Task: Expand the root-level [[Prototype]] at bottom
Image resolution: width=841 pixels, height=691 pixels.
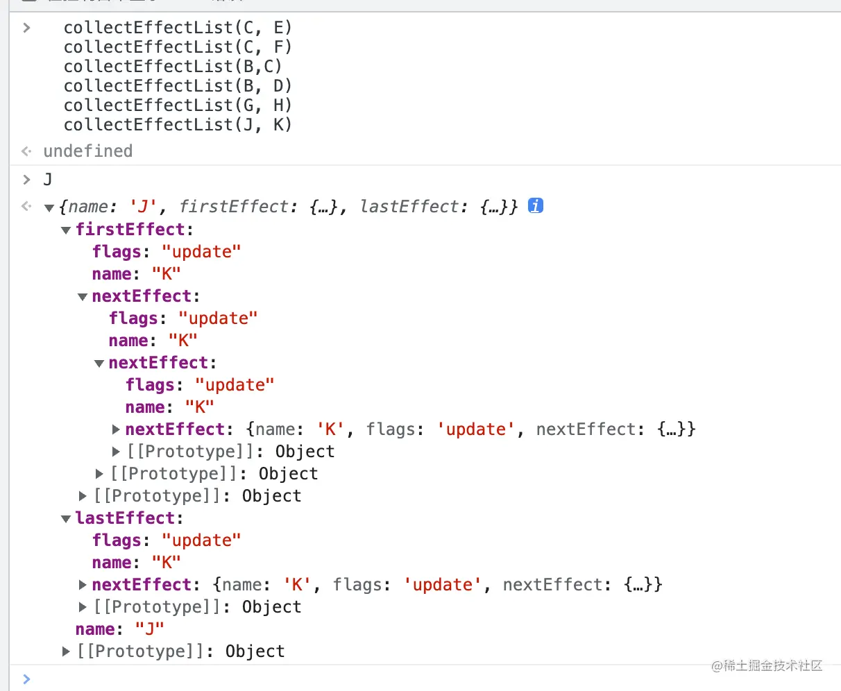Action: [x=66, y=651]
